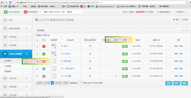Image resolution: width=191 pixels, height=98 pixels.
Task: Check the checkbox for the 一周热点排行 row
Action: [37, 69]
